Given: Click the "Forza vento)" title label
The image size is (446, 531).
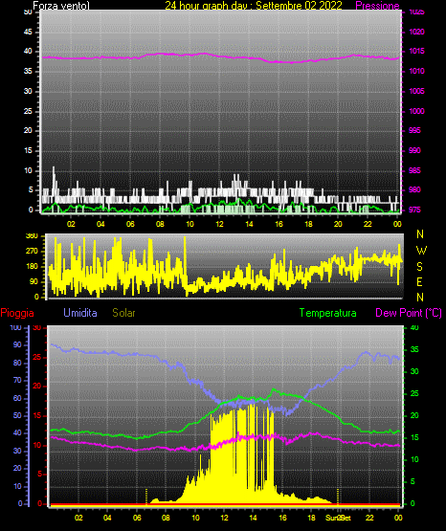Looking at the screenshot, I should [61, 6].
